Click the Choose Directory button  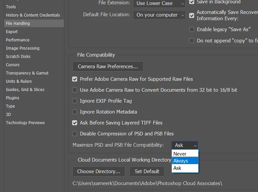99,171
